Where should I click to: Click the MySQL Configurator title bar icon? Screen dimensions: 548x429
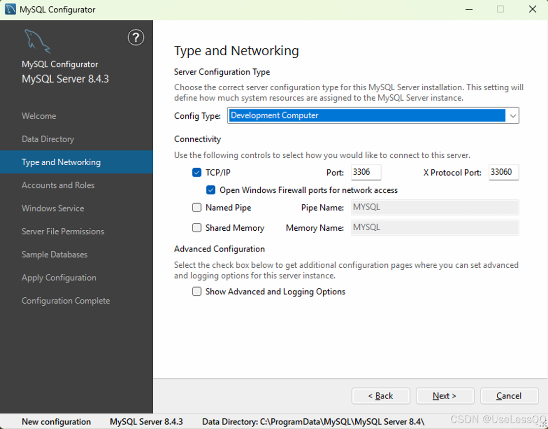[10, 9]
